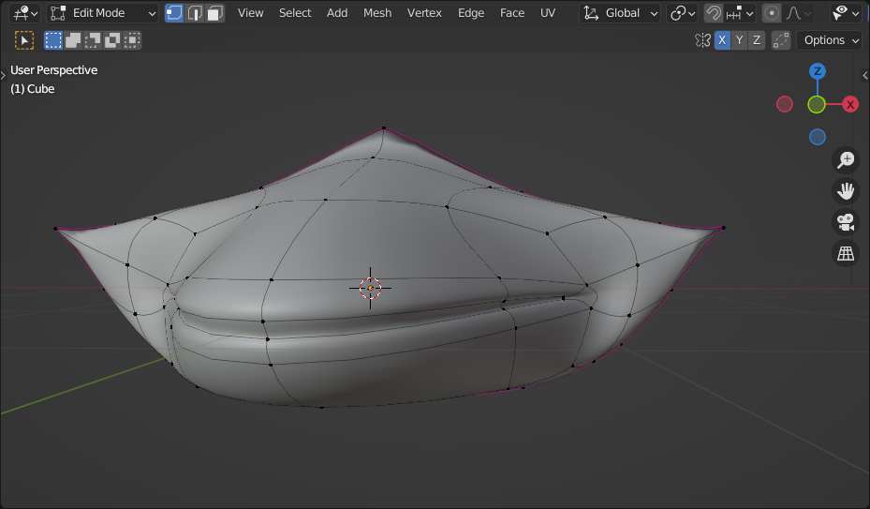This screenshot has height=509, width=870.
Task: Switch perspective/orthographic grid icon
Action: (x=846, y=253)
